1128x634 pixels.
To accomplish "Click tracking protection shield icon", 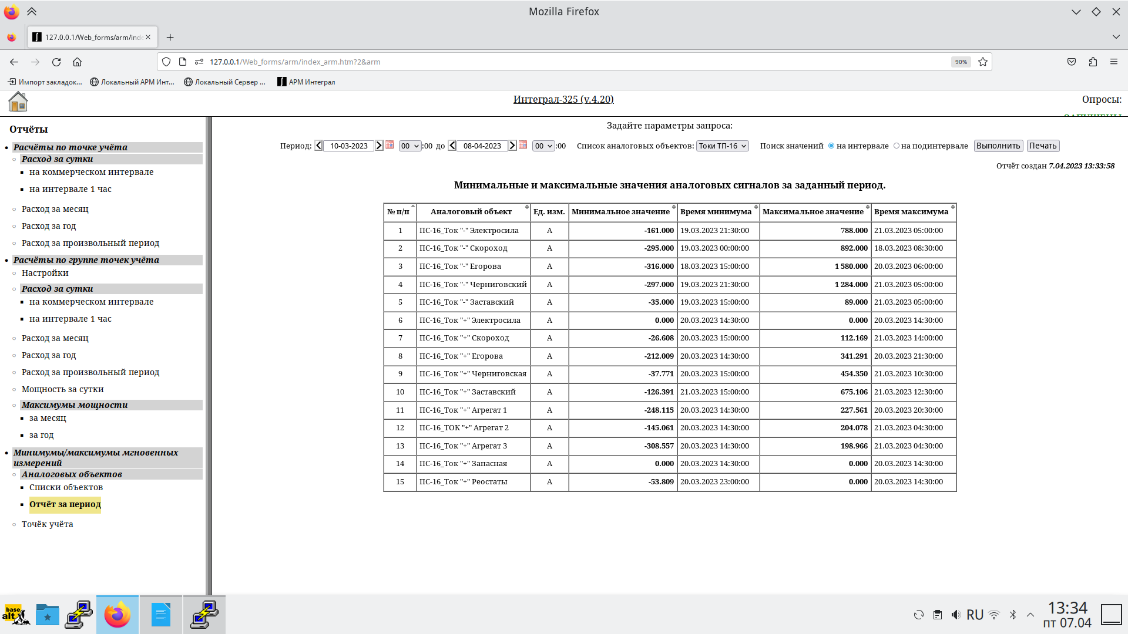I will coord(166,62).
